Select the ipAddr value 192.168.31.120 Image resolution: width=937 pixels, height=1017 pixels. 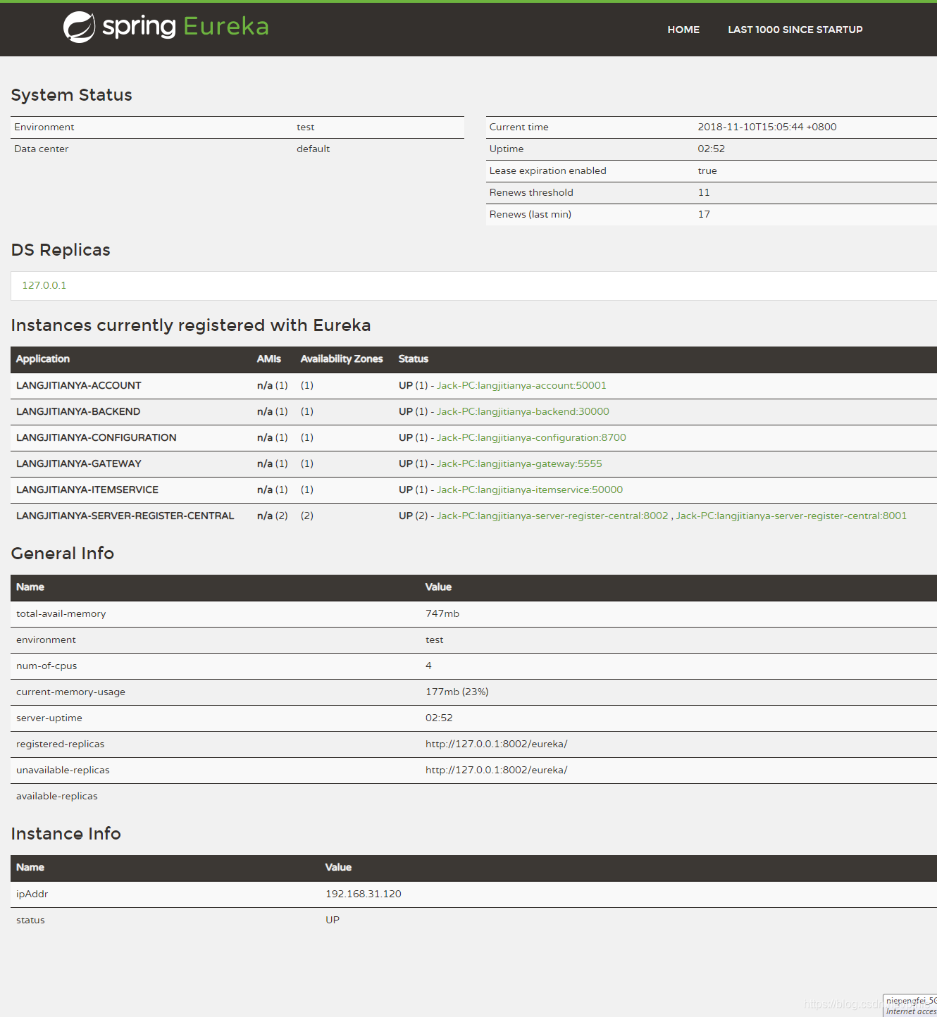click(x=364, y=894)
